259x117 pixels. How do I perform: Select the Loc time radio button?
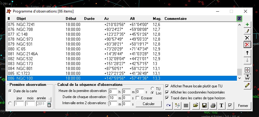(152, 93)
